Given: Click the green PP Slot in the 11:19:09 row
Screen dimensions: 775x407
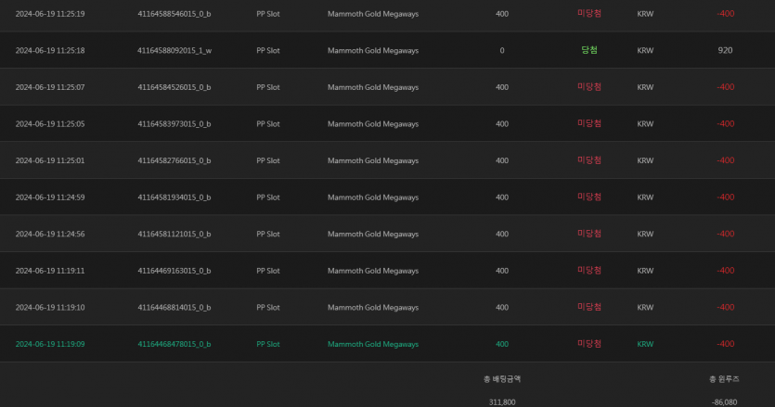Looking at the screenshot, I should point(268,344).
